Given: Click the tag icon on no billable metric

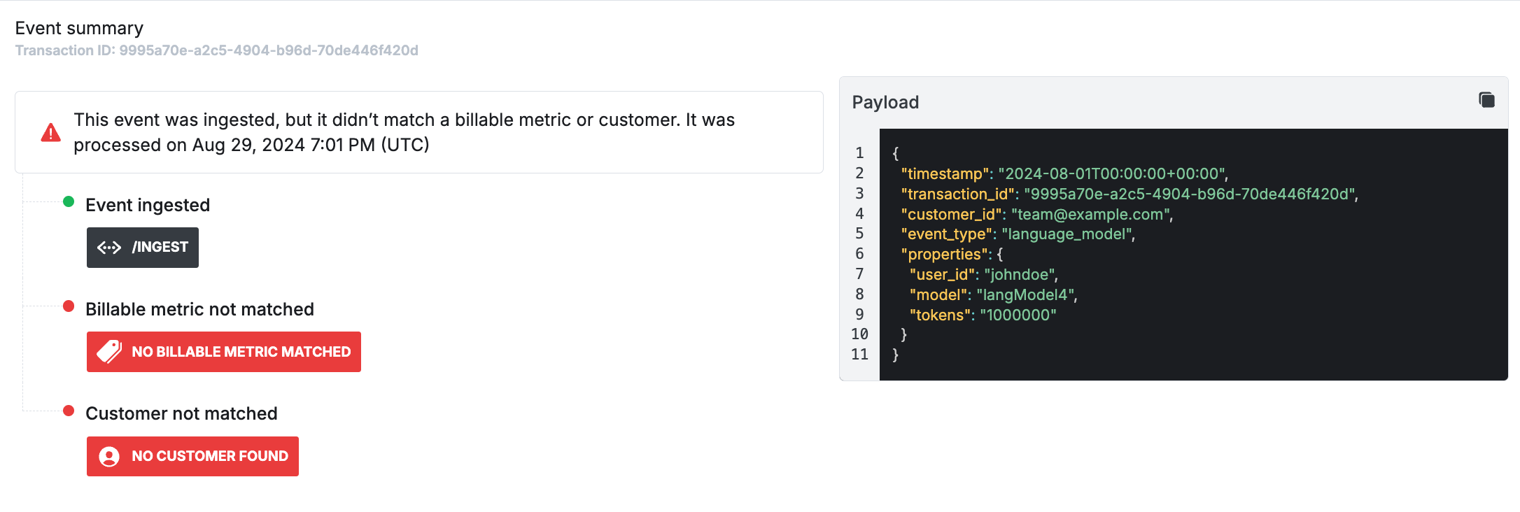Looking at the screenshot, I should point(109,352).
